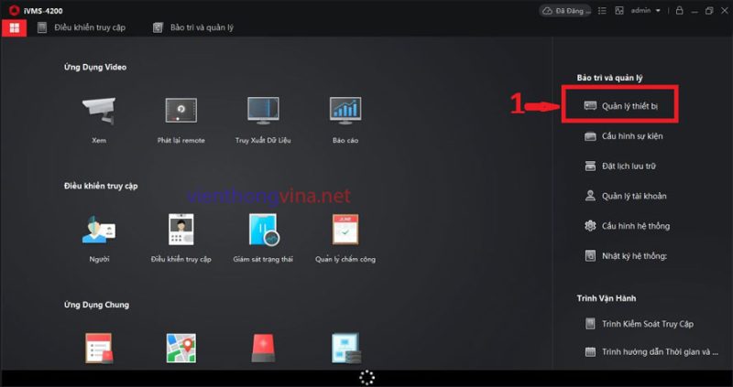Open the Xem live view camera icon
The width and height of the screenshot is (733, 387).
99,111
